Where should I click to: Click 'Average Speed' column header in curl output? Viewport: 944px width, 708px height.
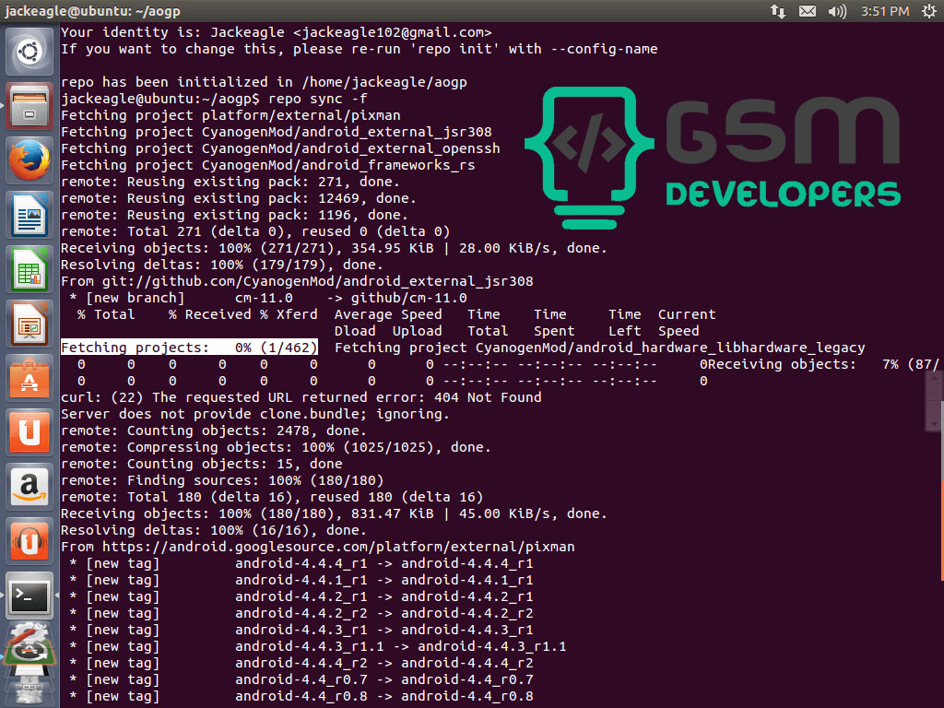(x=388, y=314)
